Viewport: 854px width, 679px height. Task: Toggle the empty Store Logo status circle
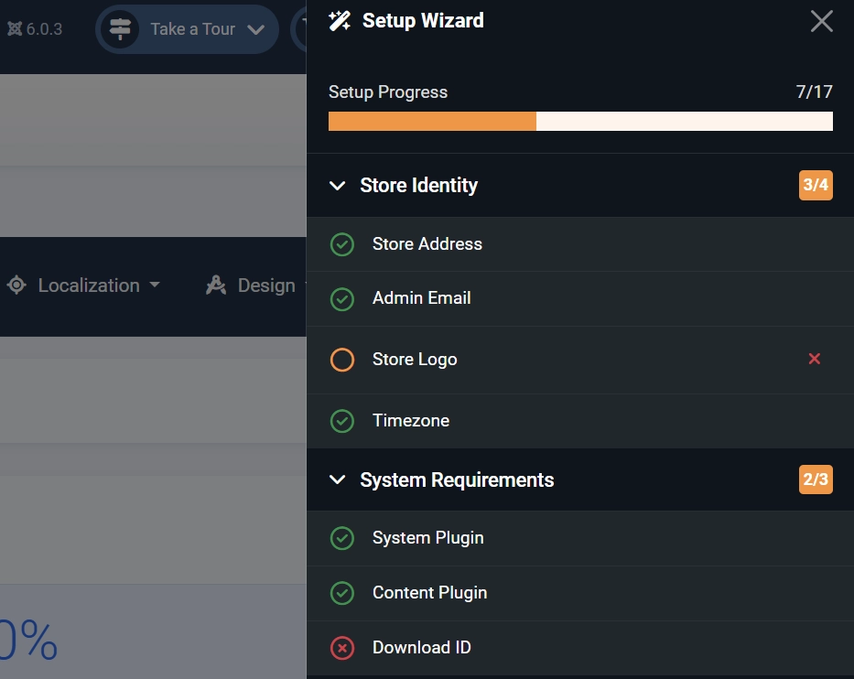tap(342, 360)
